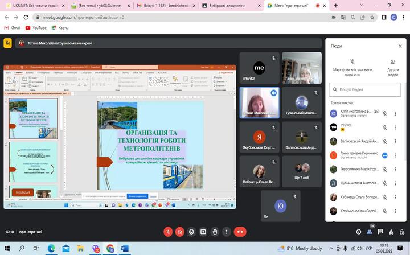Open options menu for Юлія Анатоліївна
The image size is (410, 255).
(396, 113)
